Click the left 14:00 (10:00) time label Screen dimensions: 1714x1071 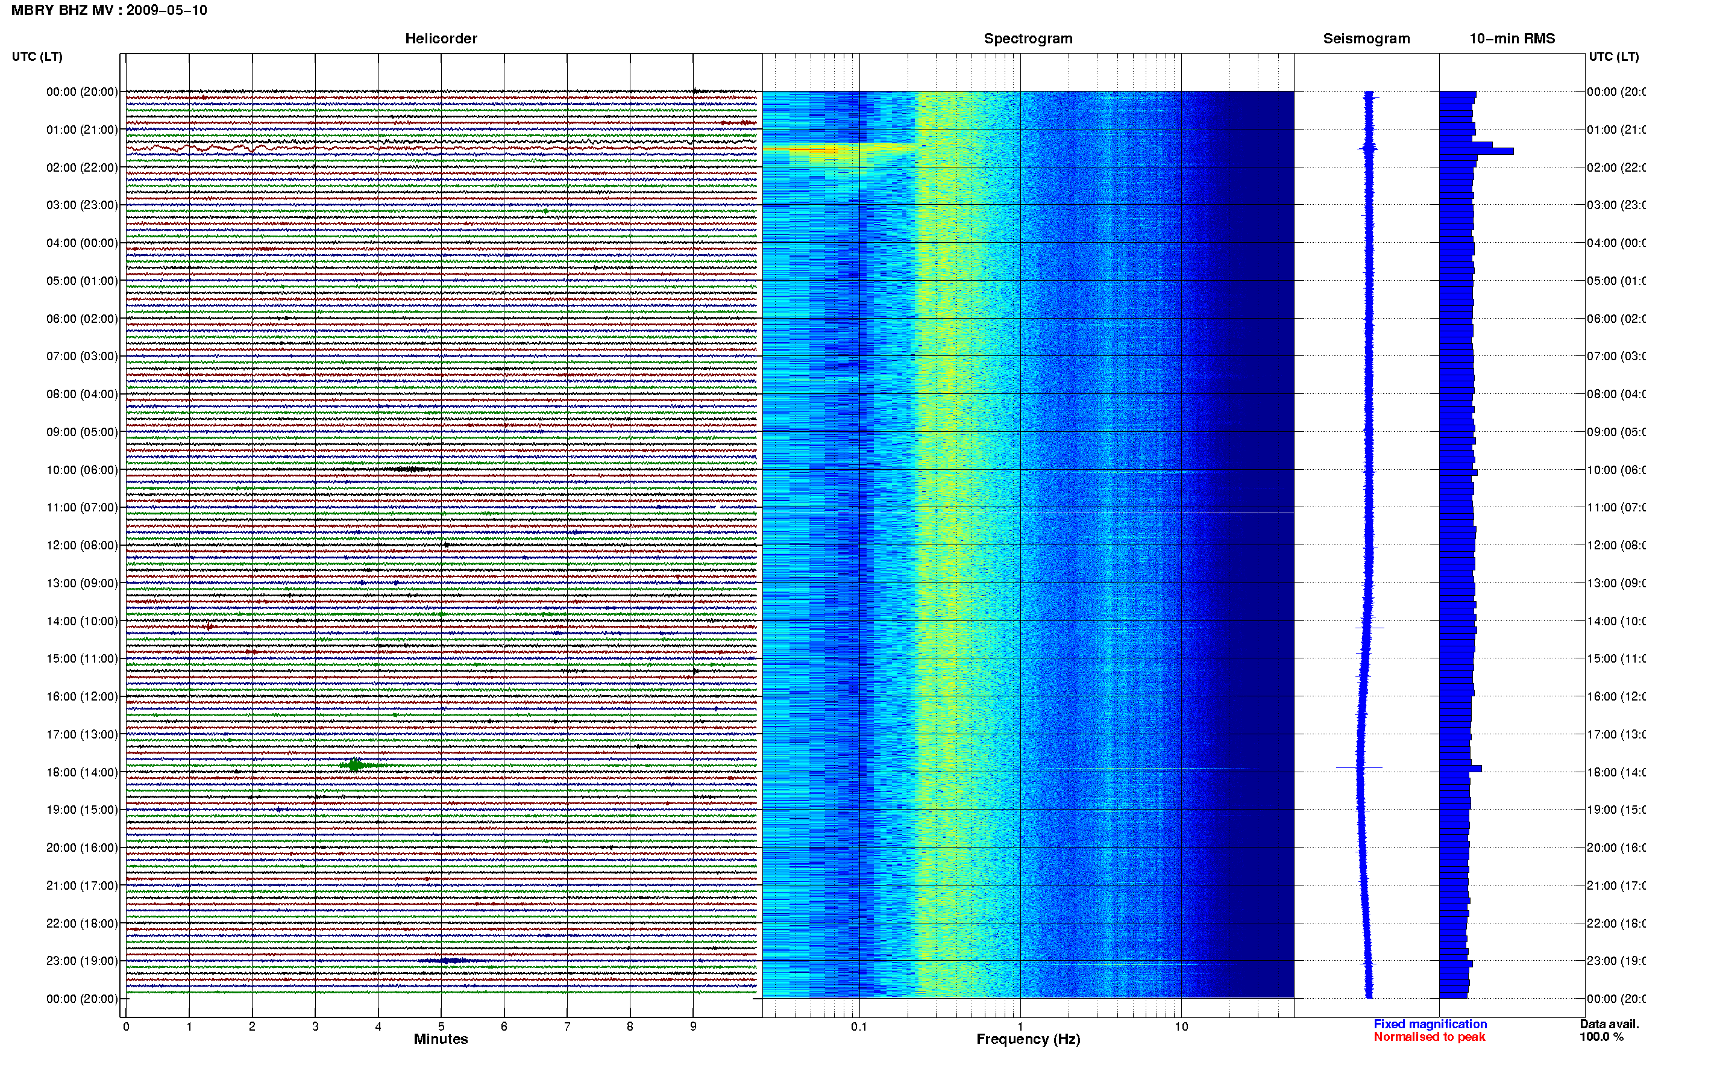click(82, 621)
